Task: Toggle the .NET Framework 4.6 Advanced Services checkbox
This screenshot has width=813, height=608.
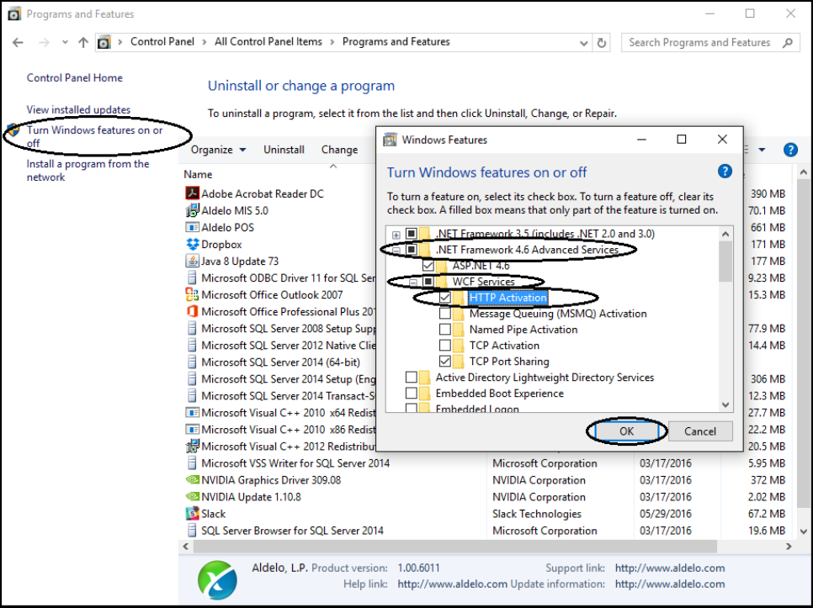Action: pyautogui.click(x=412, y=250)
